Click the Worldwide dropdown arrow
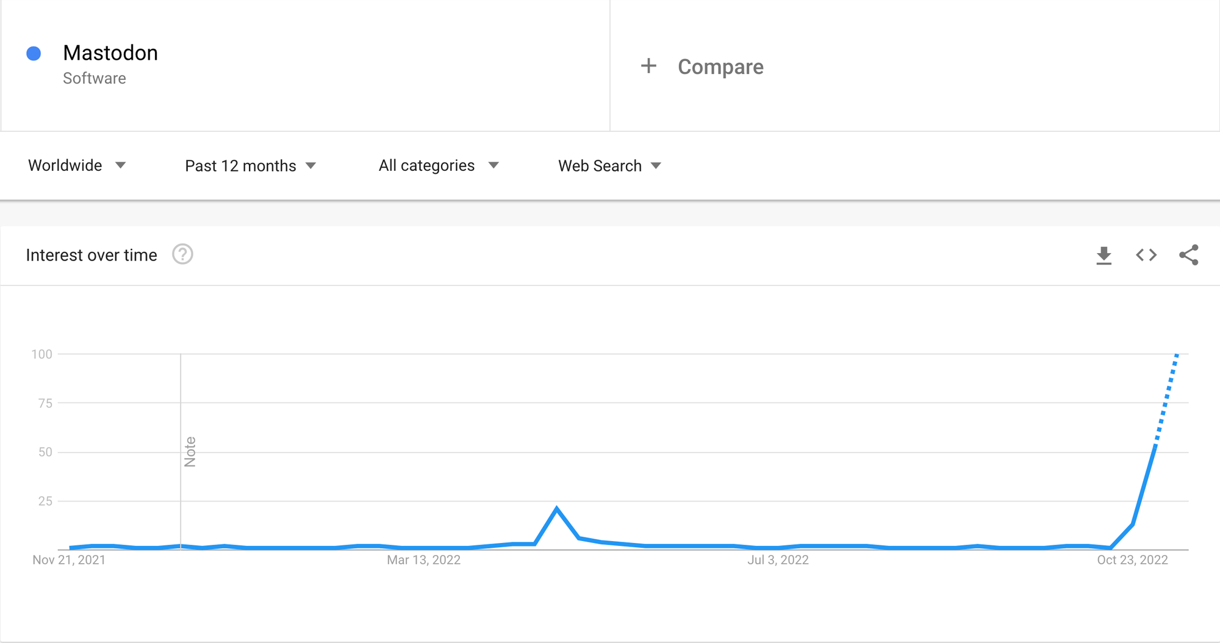The width and height of the screenshot is (1220, 643). pyautogui.click(x=121, y=165)
